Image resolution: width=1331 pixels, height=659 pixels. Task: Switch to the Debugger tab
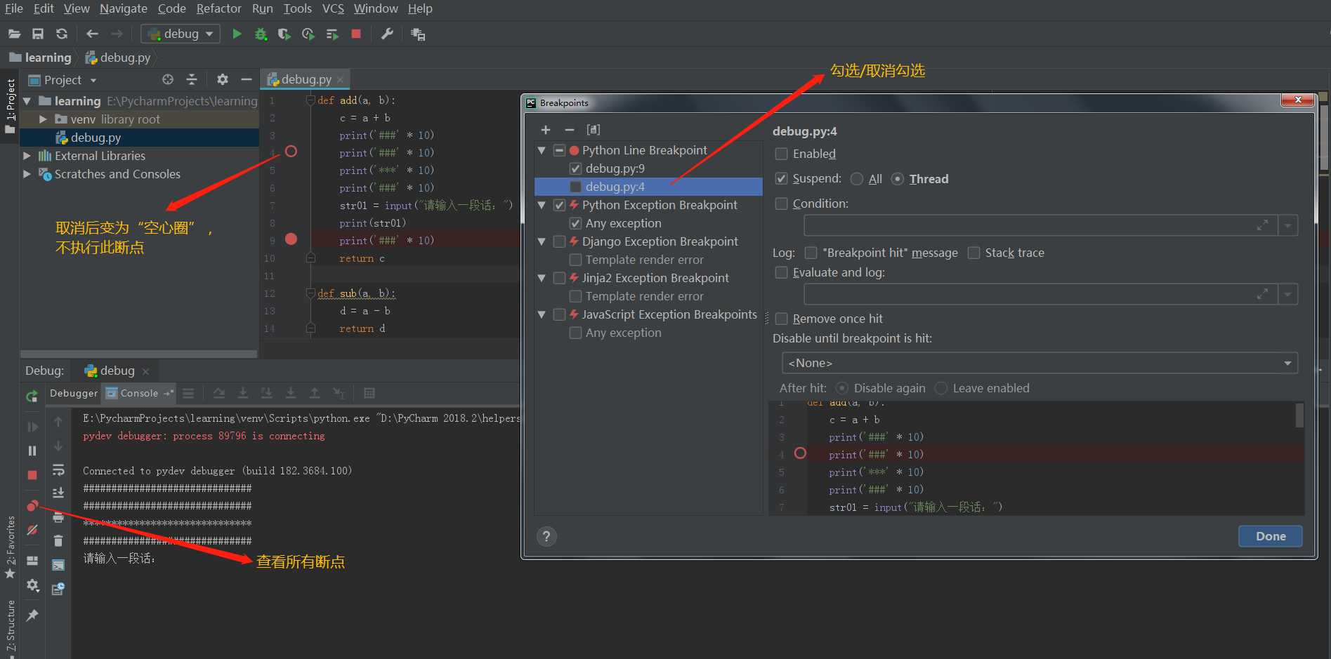pyautogui.click(x=74, y=393)
